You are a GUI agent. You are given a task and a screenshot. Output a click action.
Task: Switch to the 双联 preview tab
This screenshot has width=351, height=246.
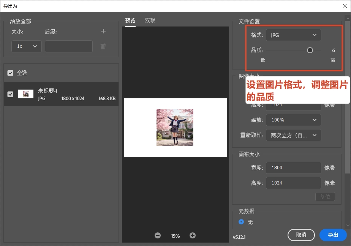(150, 21)
